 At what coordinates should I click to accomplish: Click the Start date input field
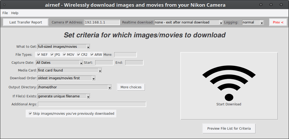[x=104, y=63]
